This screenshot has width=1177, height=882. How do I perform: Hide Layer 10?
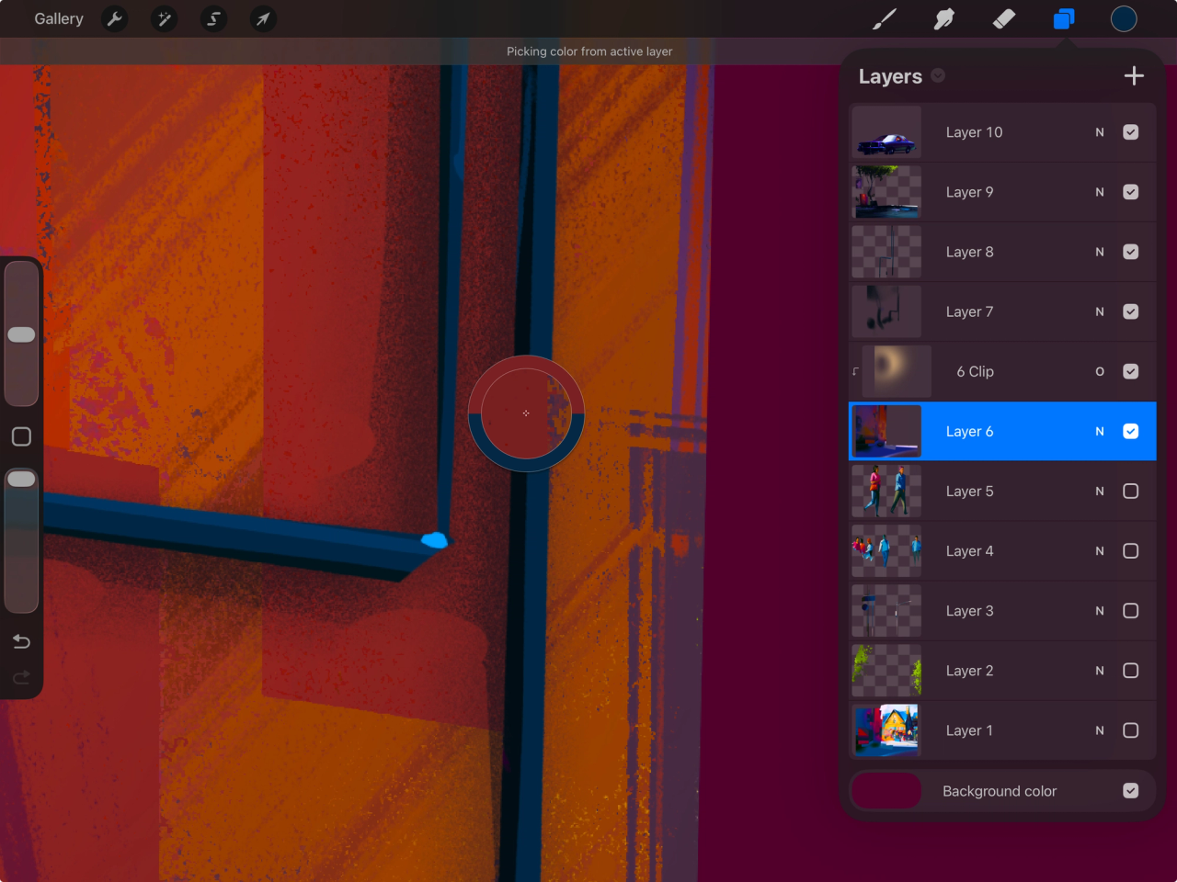click(x=1131, y=132)
